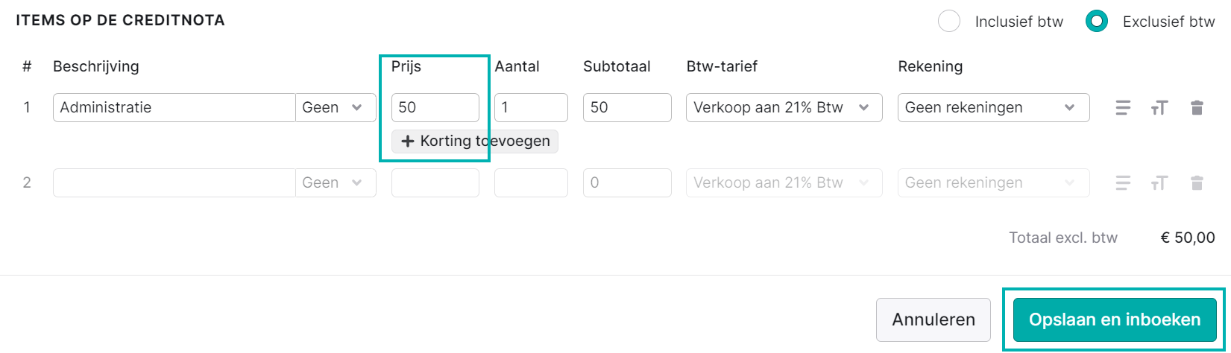
Task: Click the Administratie description field
Action: (x=174, y=107)
